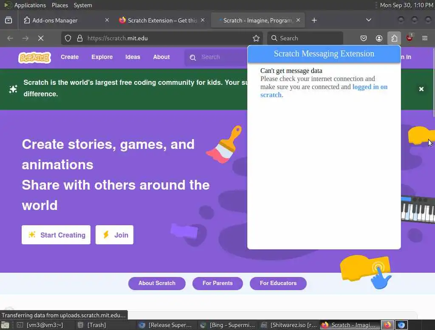
Task: Close the Add-ons Manager tab
Action: click(x=107, y=20)
